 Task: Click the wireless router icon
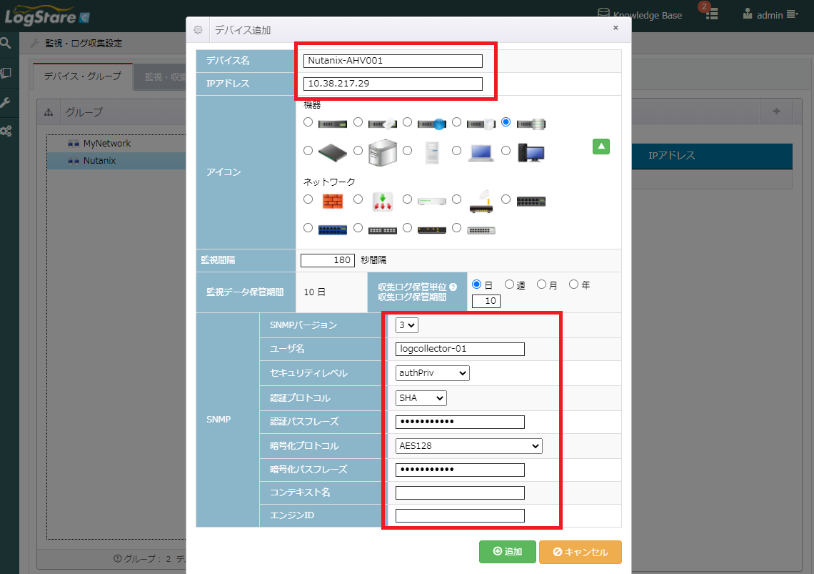coord(481,201)
